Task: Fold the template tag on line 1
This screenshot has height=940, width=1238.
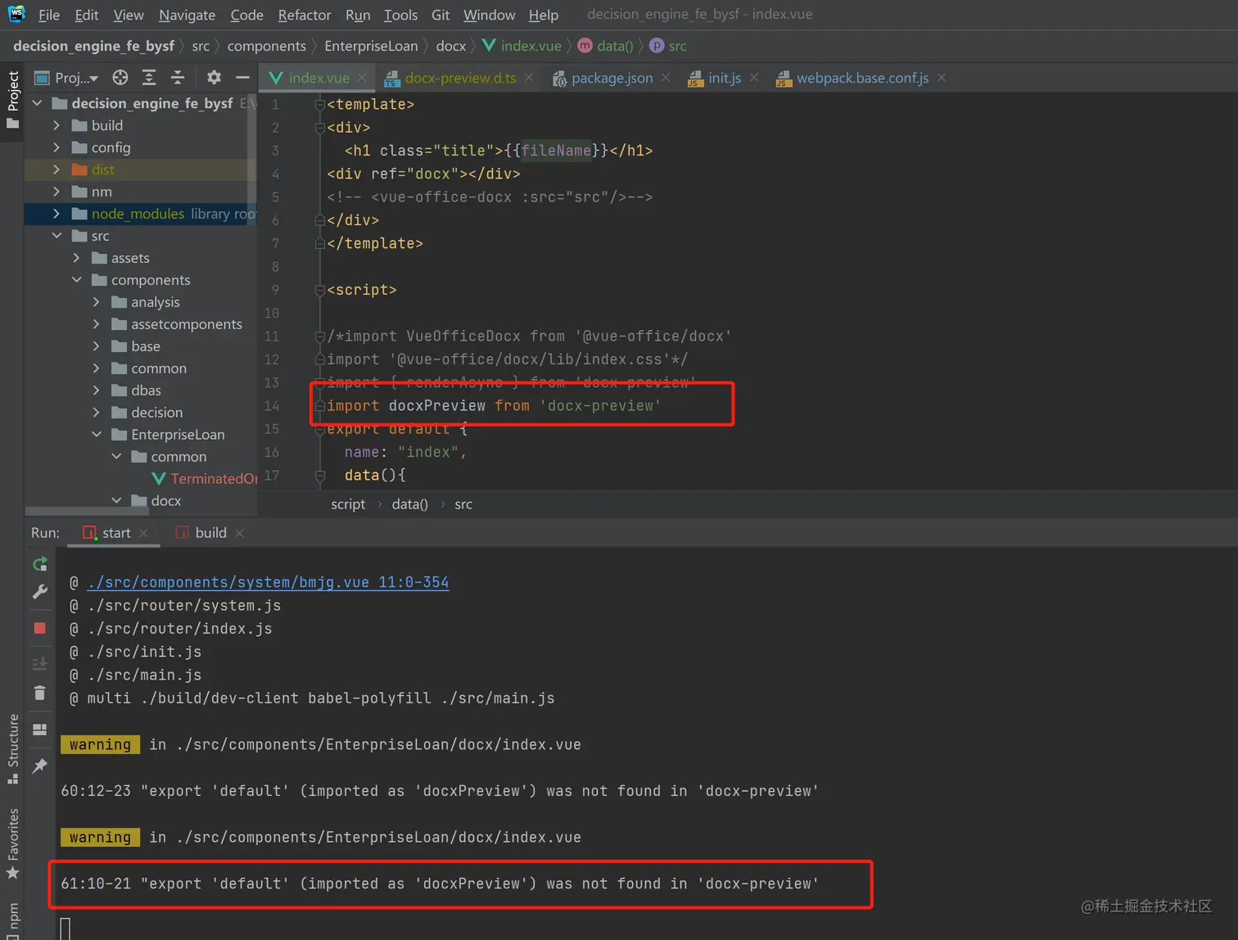Action: 320,105
